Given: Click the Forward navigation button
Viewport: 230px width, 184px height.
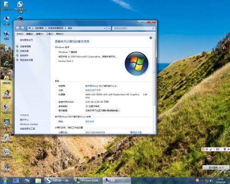Looking at the screenshot, I should coord(23,28).
